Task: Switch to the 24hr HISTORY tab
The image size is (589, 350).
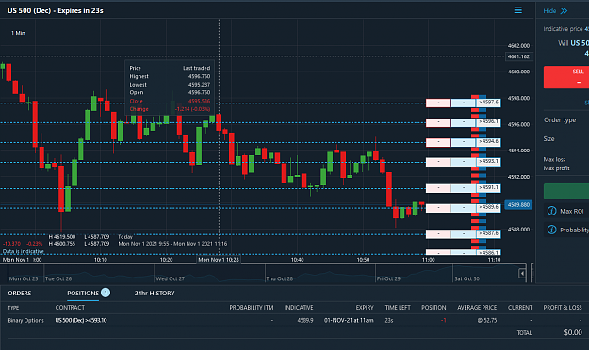Action: [155, 293]
